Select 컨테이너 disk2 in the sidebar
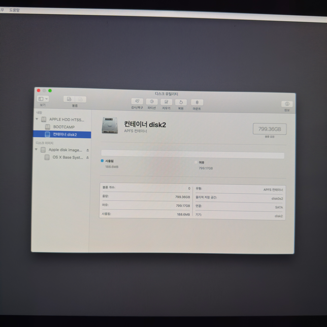 pyautogui.click(x=64, y=135)
